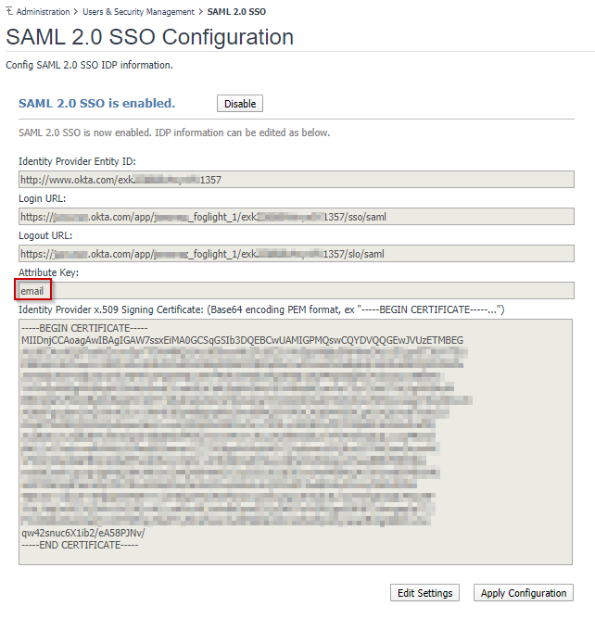Click the Attribute Key field containing email

[x=296, y=291]
